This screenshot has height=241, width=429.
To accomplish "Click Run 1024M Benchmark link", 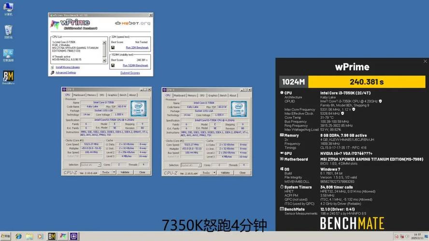I will coord(135,66).
